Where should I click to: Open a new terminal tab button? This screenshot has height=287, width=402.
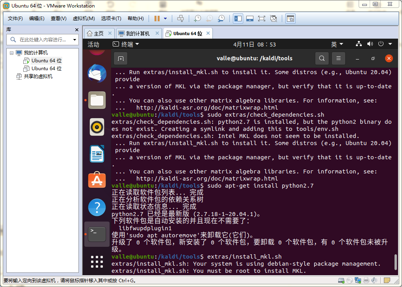pos(121,58)
